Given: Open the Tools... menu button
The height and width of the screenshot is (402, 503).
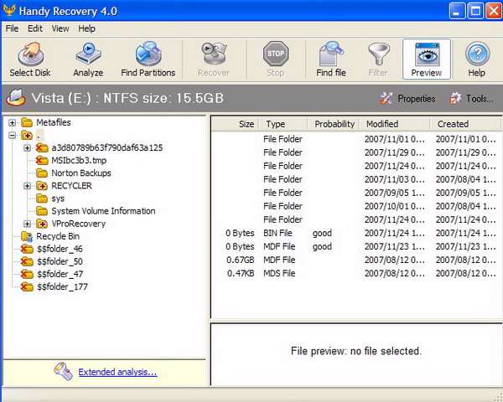Looking at the screenshot, I should pos(471,99).
